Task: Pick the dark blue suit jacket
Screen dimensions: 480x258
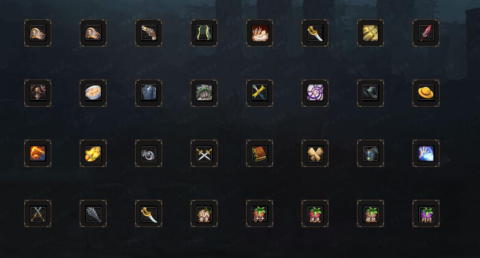Action: point(149,93)
